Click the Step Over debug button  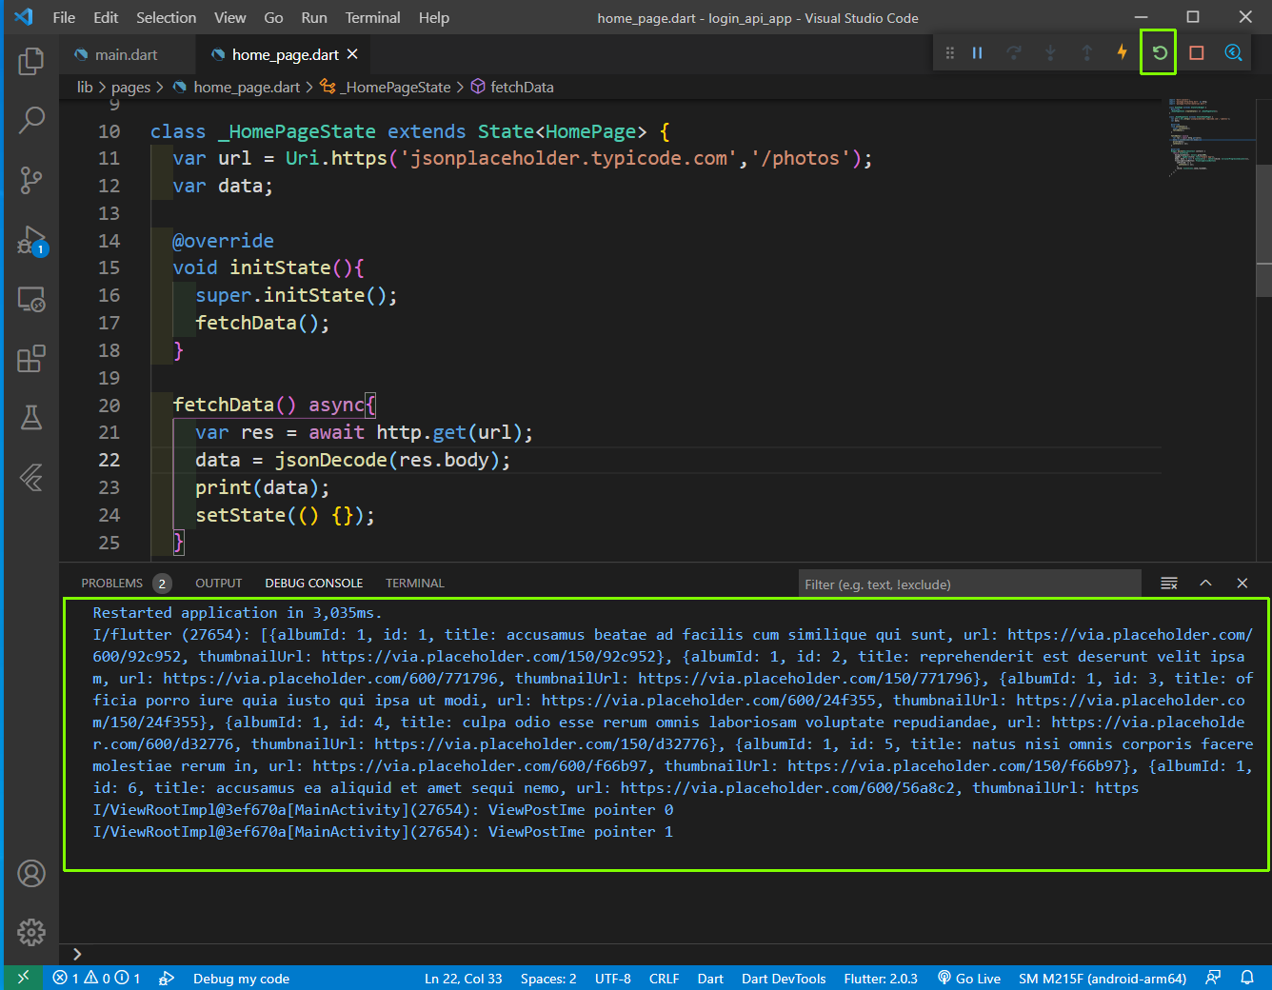click(x=1014, y=53)
